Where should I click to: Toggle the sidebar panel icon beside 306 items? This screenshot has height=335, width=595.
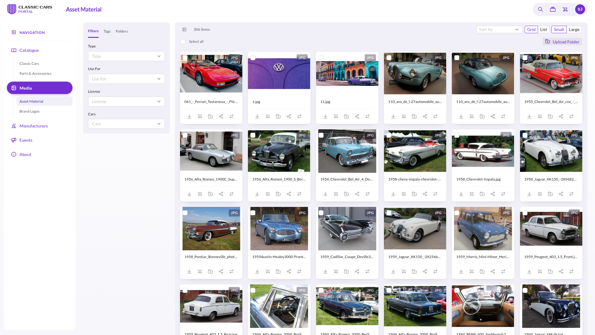184,29
